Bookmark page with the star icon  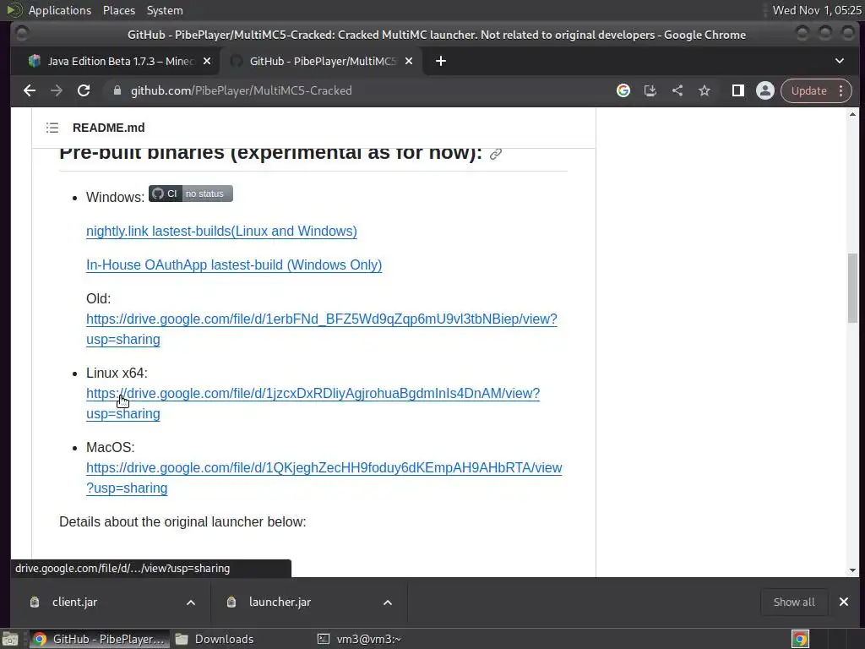(704, 90)
